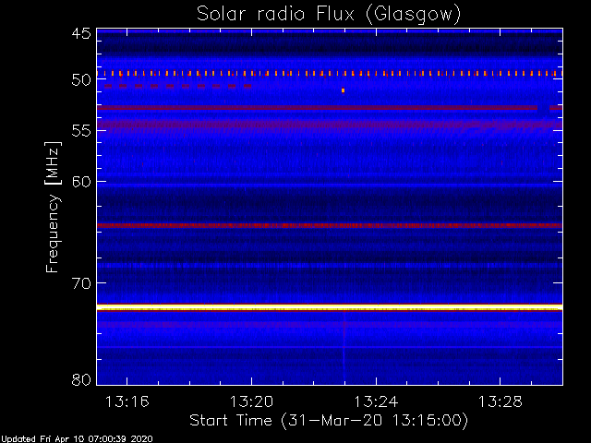Click the 13:16 time axis label
The height and width of the screenshot is (443, 591).
point(127,401)
